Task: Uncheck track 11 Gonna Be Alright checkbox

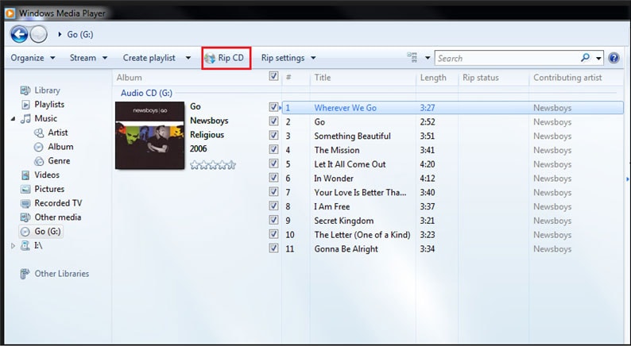Action: click(x=273, y=248)
